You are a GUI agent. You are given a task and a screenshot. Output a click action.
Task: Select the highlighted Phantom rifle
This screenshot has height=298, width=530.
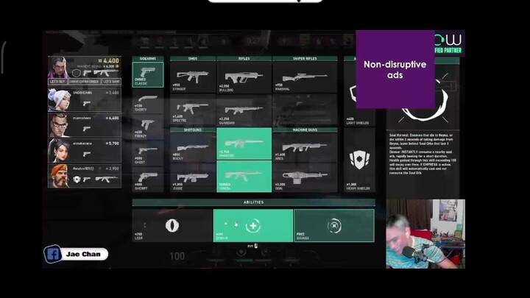pos(244,143)
